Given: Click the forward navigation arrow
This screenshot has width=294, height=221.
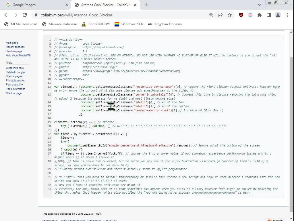Looking at the screenshot, I should [x=16, y=15].
